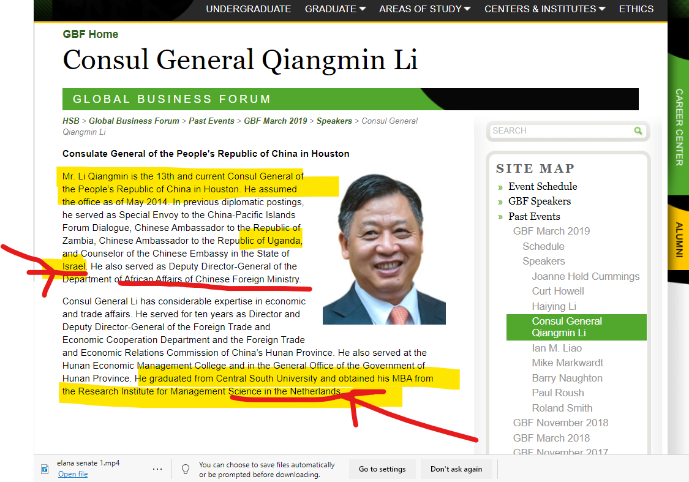Click the Consulate General of China in Houston subheading
This screenshot has width=689, height=482.
[206, 154]
